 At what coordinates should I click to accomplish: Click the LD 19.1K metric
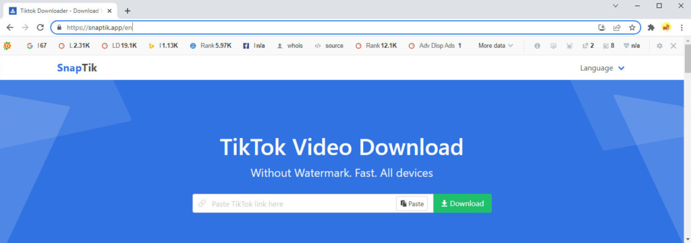pos(119,45)
